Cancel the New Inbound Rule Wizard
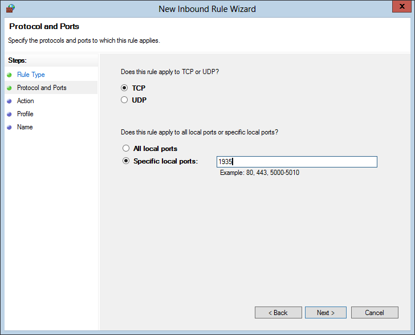The height and width of the screenshot is (335, 415). coord(375,313)
